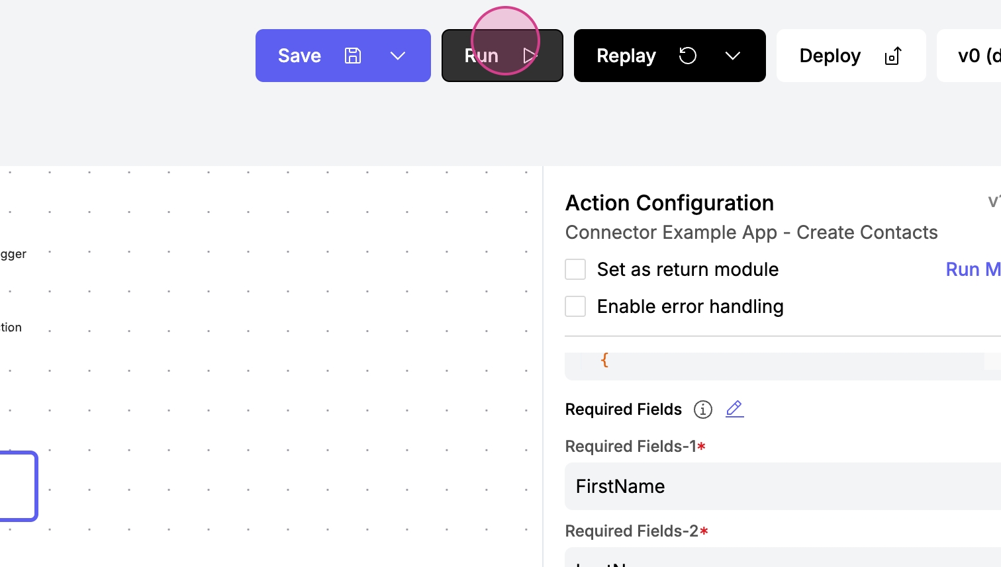Expand the Save options chevron
The width and height of the screenshot is (1001, 567).
click(x=398, y=56)
